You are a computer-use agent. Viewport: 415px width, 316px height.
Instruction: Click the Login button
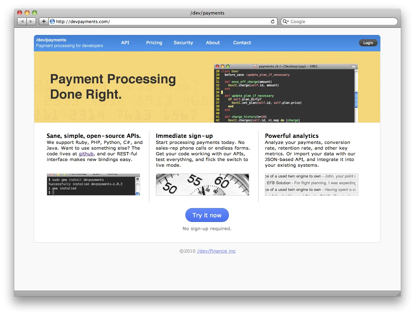(x=368, y=42)
